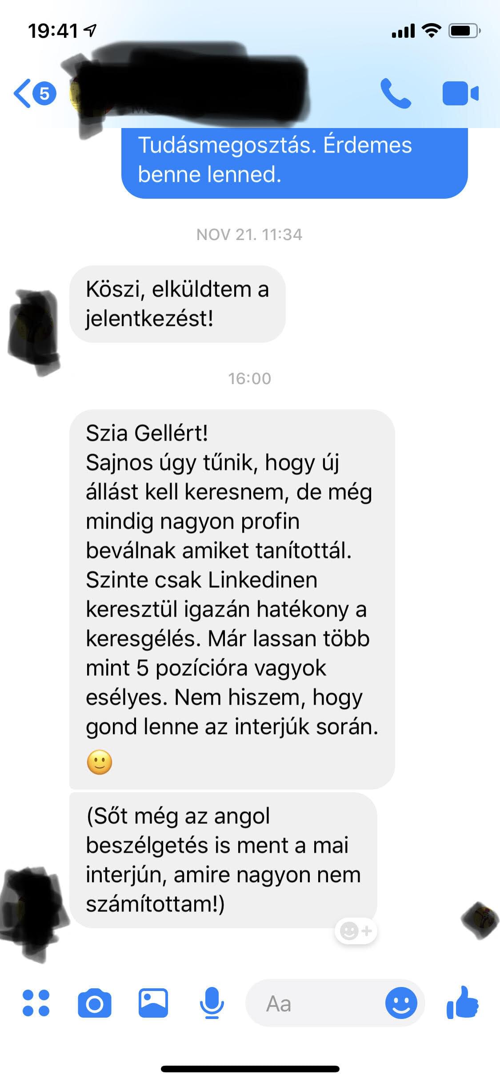The width and height of the screenshot is (500, 1083).
Task: Add reaction to last message
Action: click(x=356, y=931)
